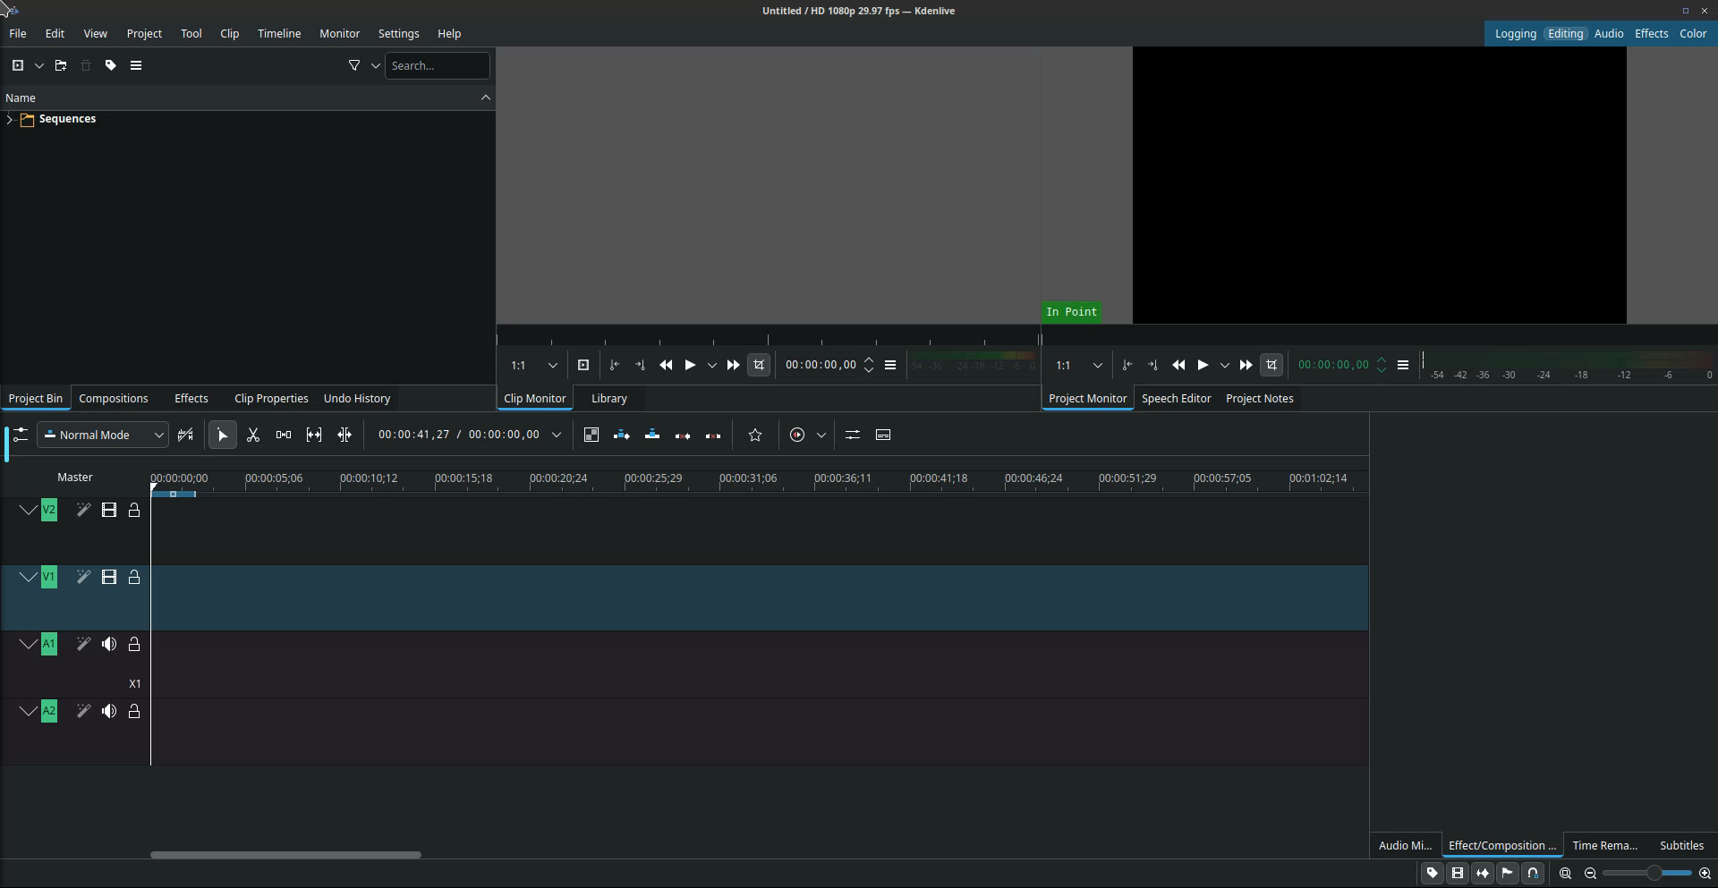
Task: Open the Timeline menu
Action: click(x=279, y=34)
